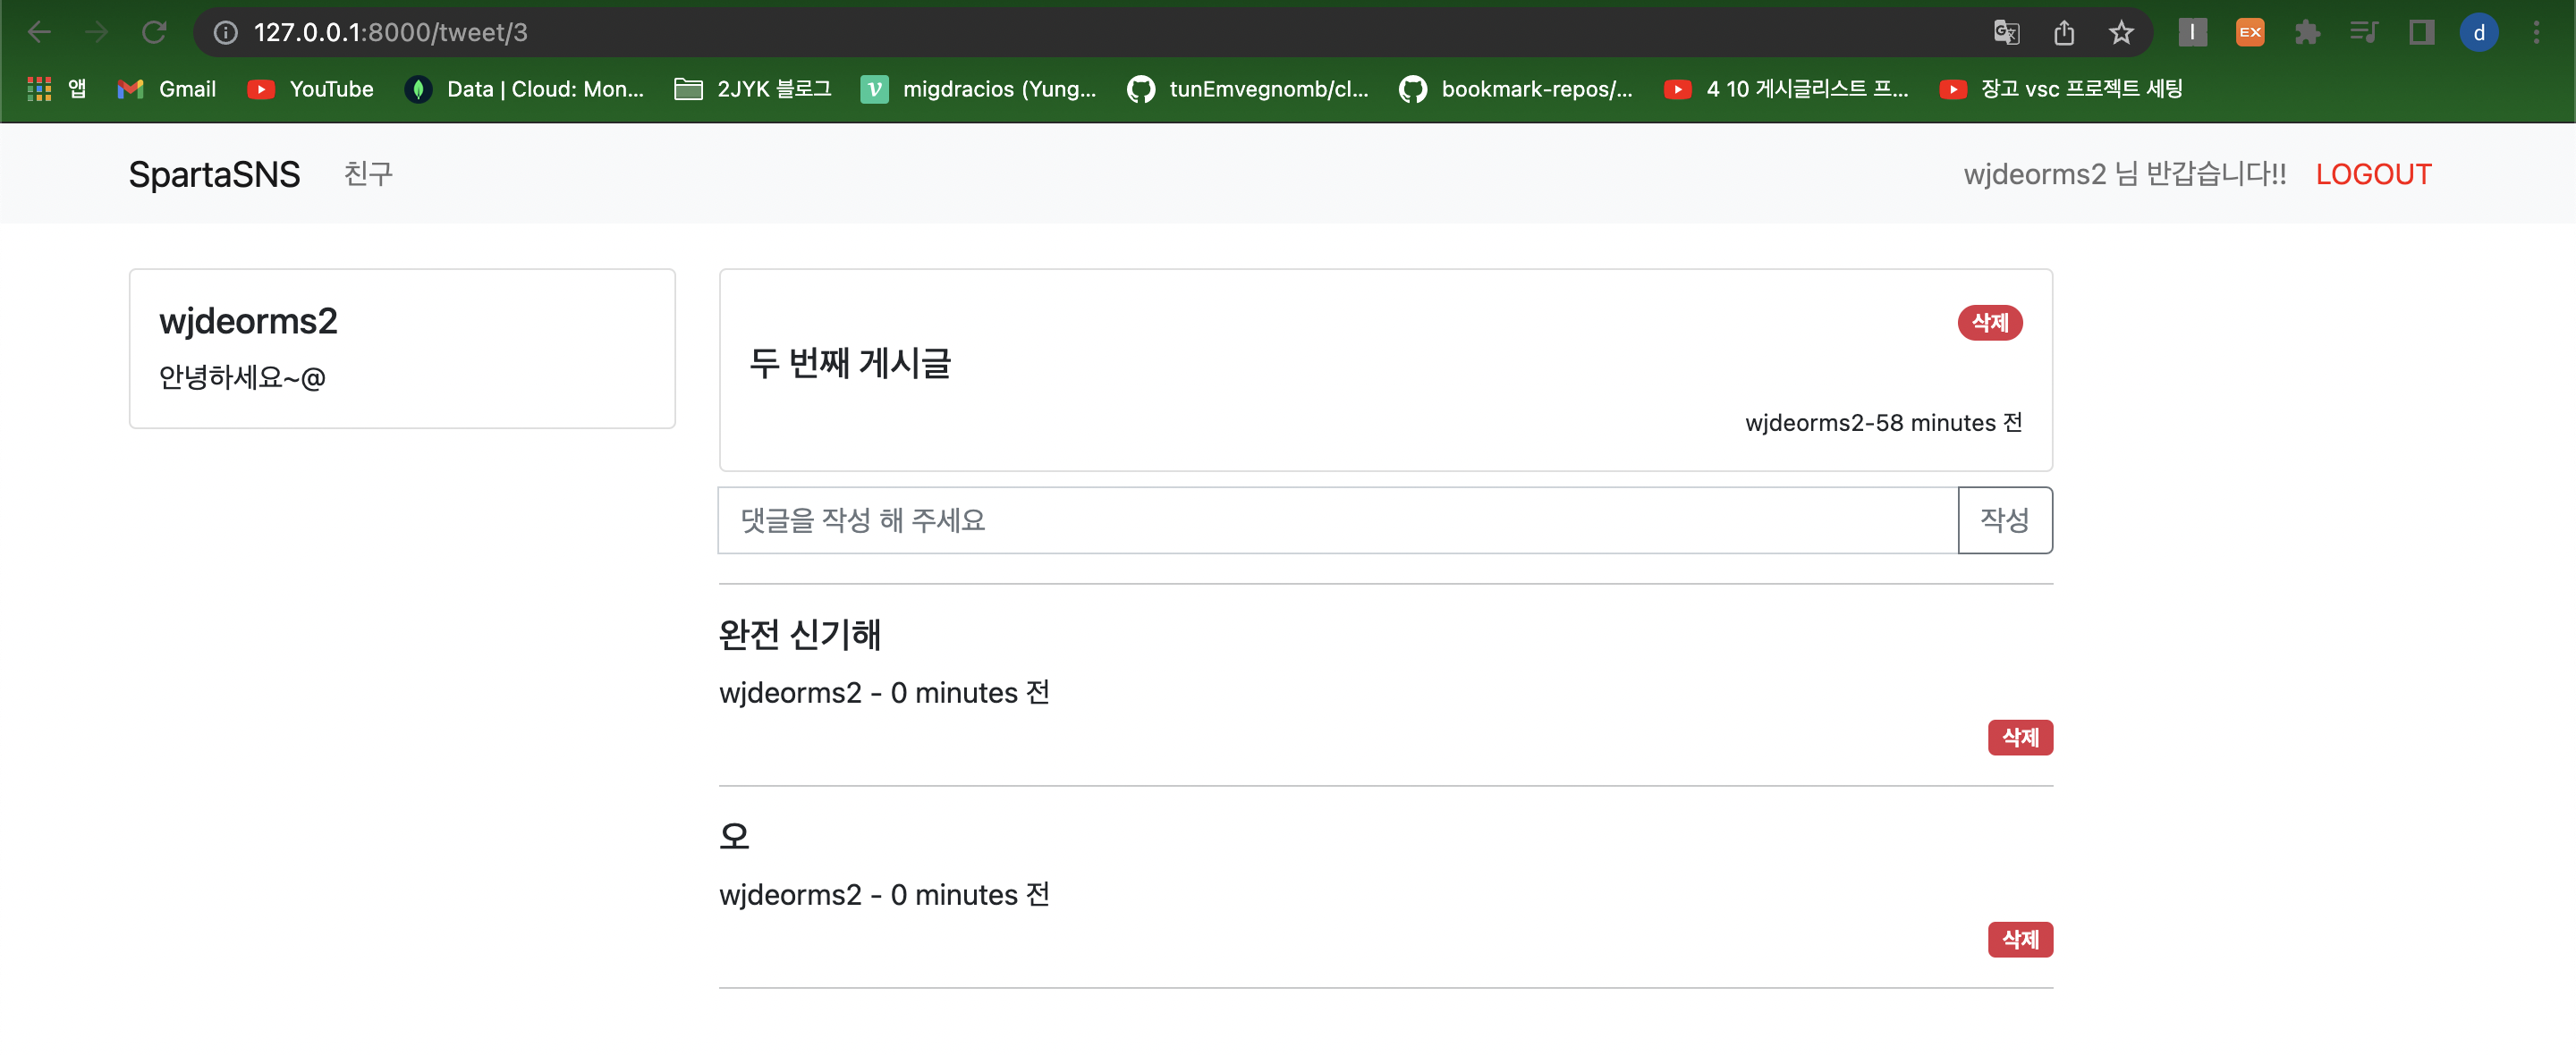
Task: Click the browser forward arrow
Action: pyautogui.click(x=97, y=33)
